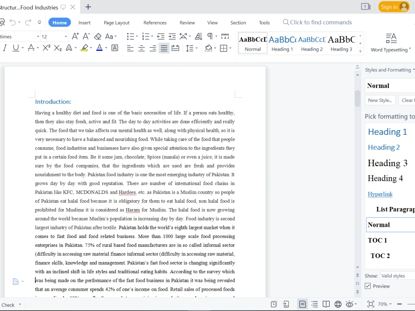Image resolution: width=415 pixels, height=311 pixels.
Task: Open the Home tab
Action: click(59, 22)
